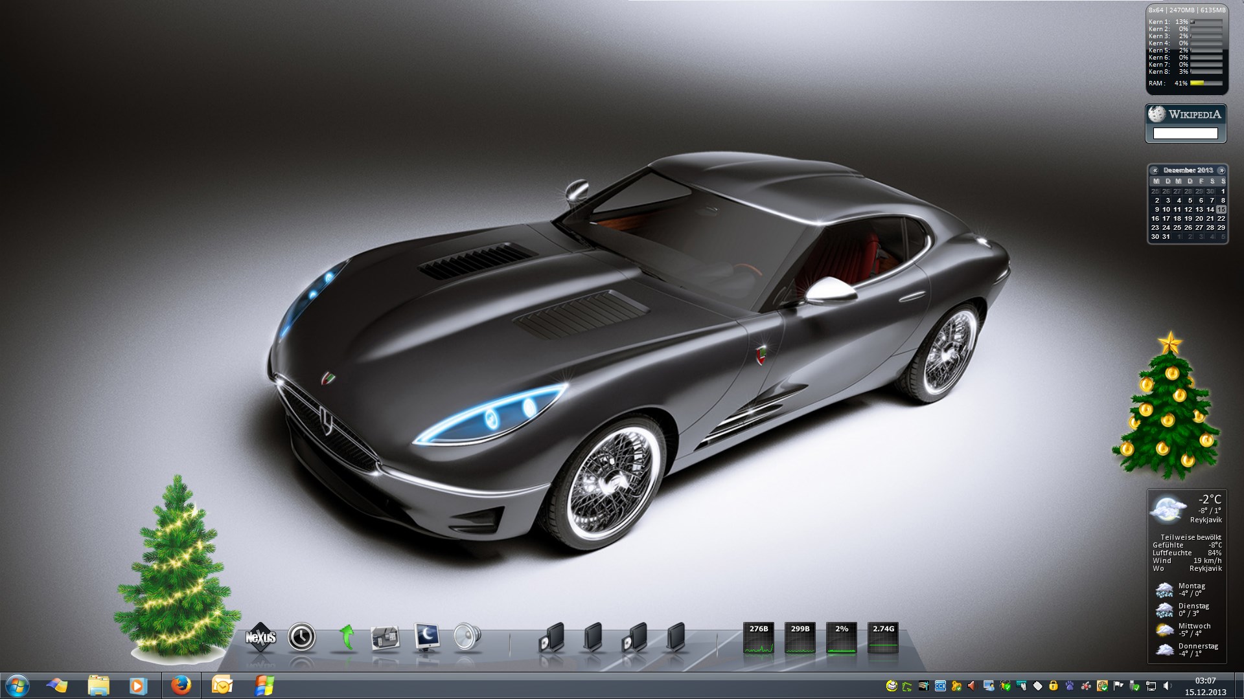Screen dimensions: 1244x699
Task: Click the speaker icon in the dock
Action: point(466,637)
